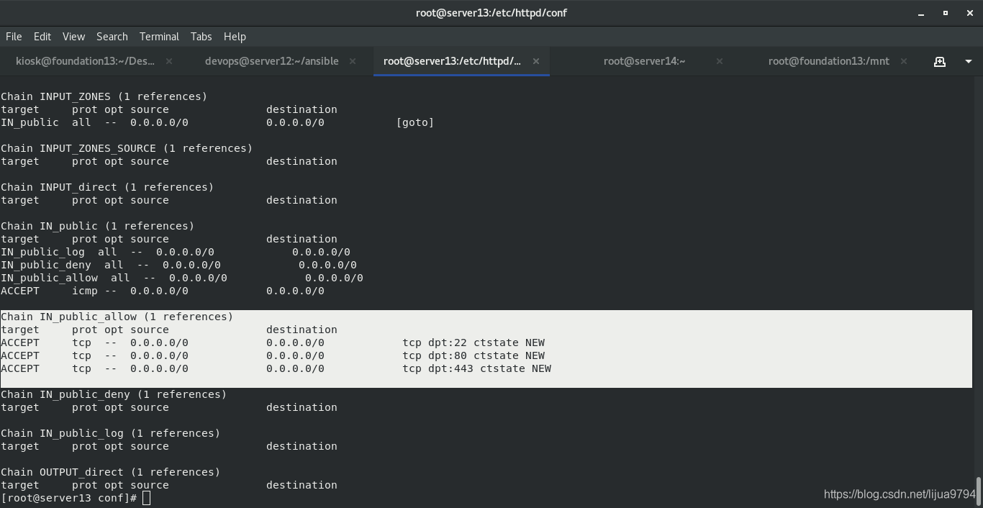Close the terminal window

tap(969, 13)
